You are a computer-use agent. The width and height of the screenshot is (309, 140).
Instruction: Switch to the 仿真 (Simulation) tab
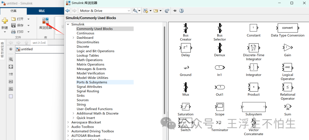(x=13, y=11)
